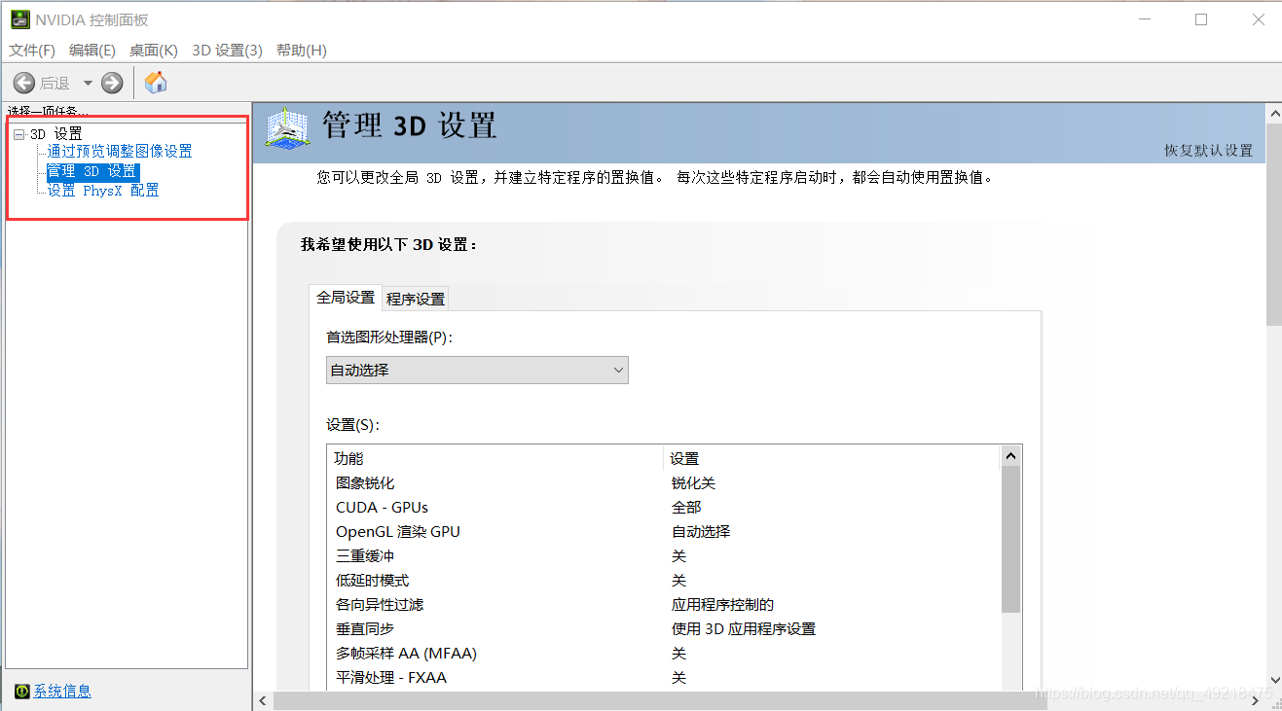Click the 应用程序控制的 value
This screenshot has height=711, width=1282.
722,605
